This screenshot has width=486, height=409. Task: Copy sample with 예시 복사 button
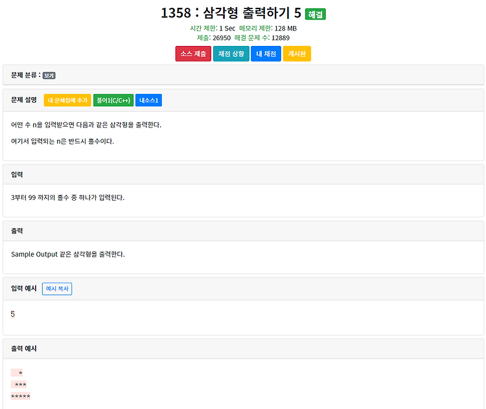pos(57,289)
